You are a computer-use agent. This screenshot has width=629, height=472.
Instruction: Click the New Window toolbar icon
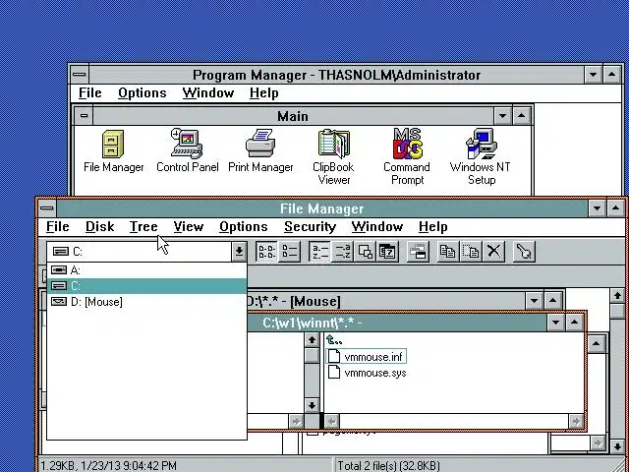[418, 252]
